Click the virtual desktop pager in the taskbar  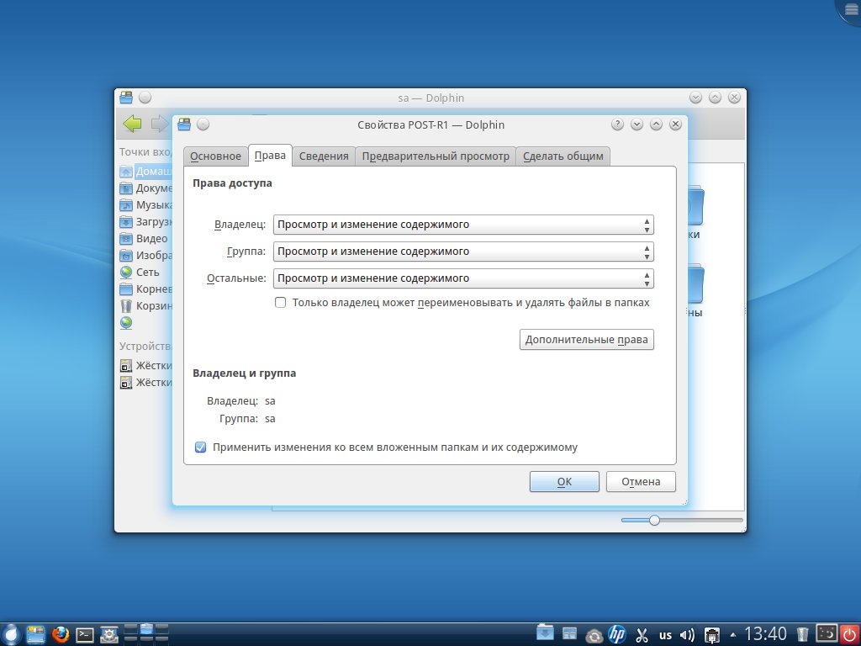pos(146,634)
